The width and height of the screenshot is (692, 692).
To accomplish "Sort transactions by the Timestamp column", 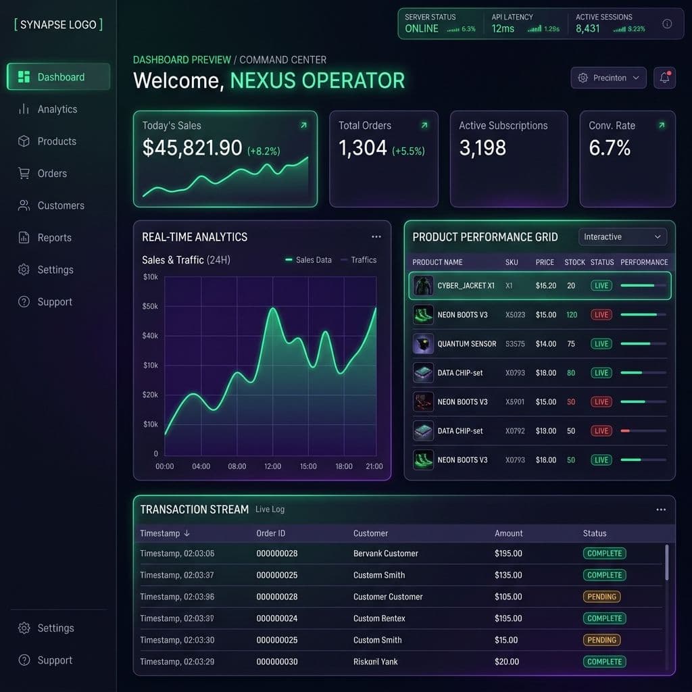I will pos(165,533).
